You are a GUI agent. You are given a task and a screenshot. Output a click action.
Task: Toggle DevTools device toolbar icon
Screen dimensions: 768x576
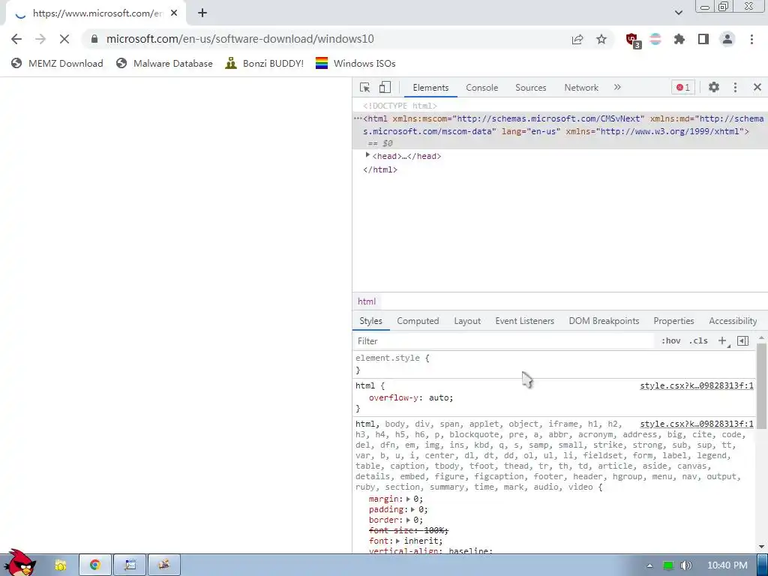[385, 87]
